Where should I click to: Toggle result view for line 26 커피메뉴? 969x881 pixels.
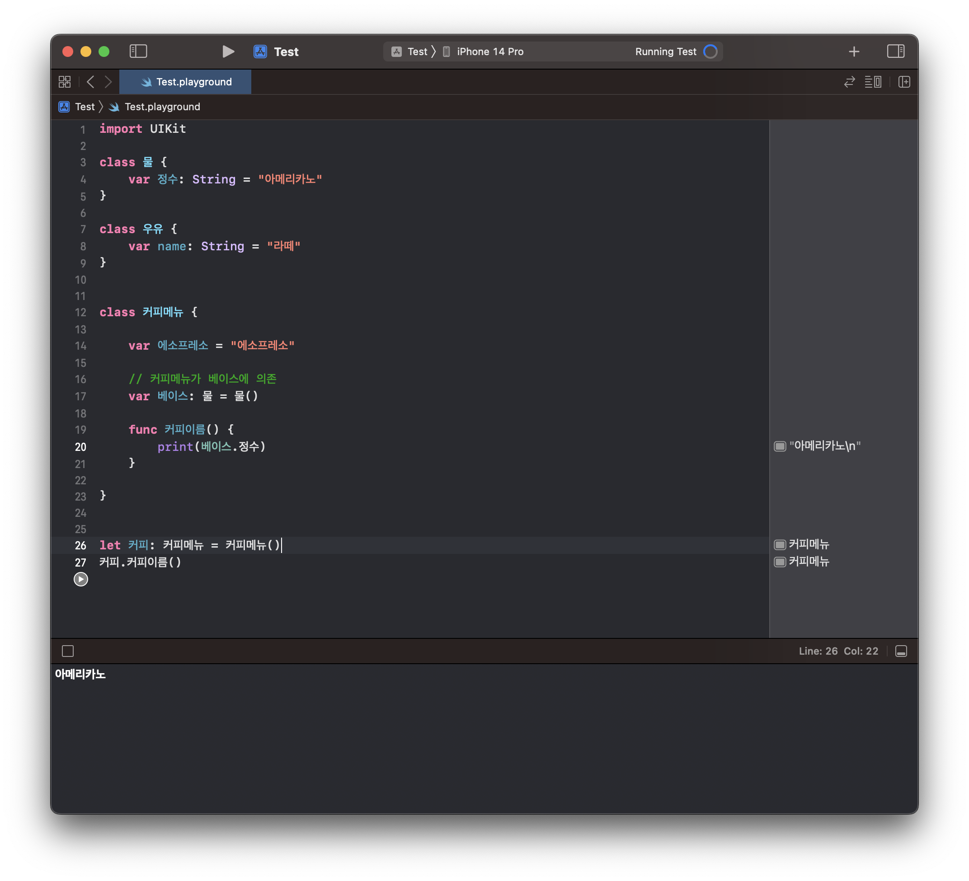780,545
